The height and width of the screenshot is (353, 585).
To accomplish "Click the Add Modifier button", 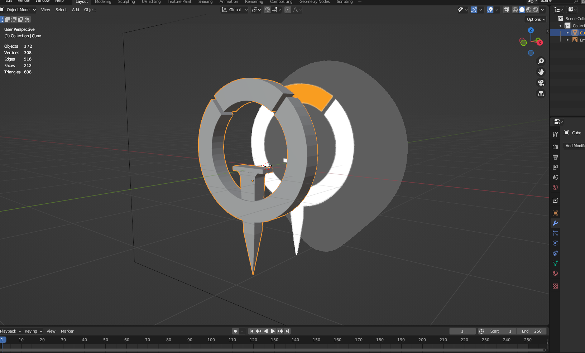I will (x=575, y=146).
